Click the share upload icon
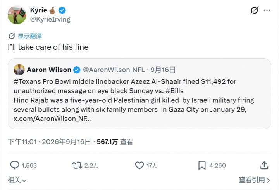 (x=264, y=165)
